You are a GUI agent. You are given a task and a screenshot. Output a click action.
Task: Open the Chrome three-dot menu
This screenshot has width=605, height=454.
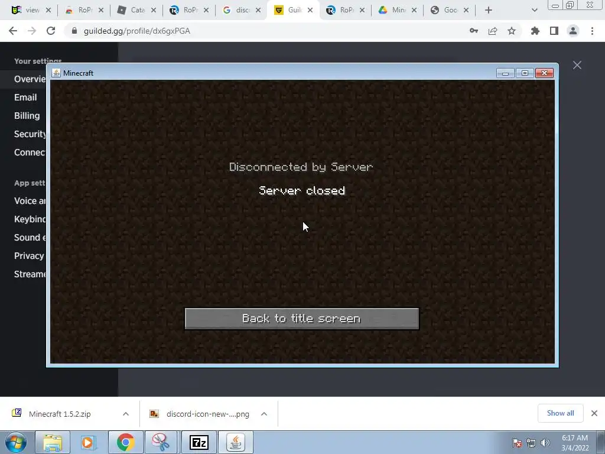click(x=592, y=31)
